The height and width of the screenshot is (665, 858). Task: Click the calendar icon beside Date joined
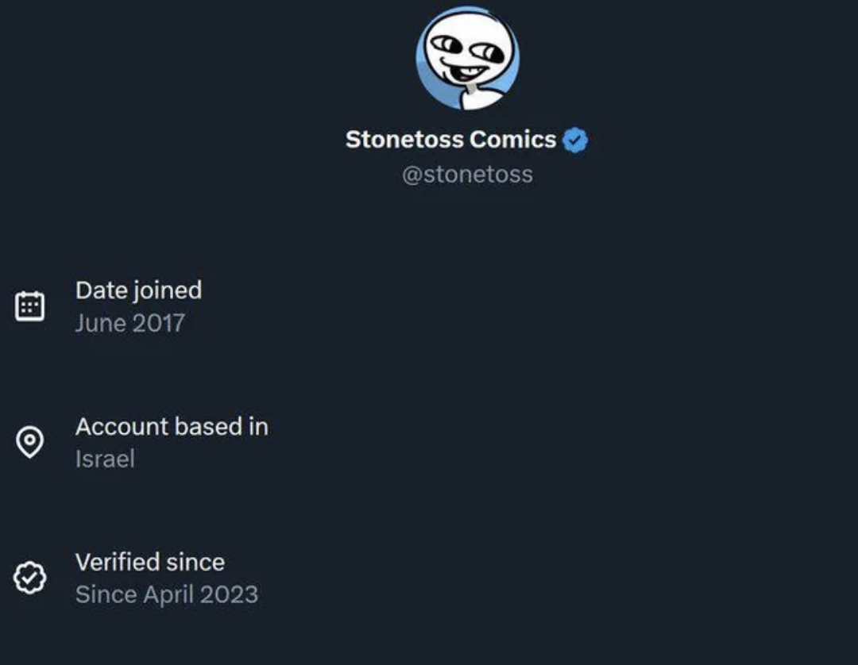pyautogui.click(x=30, y=306)
